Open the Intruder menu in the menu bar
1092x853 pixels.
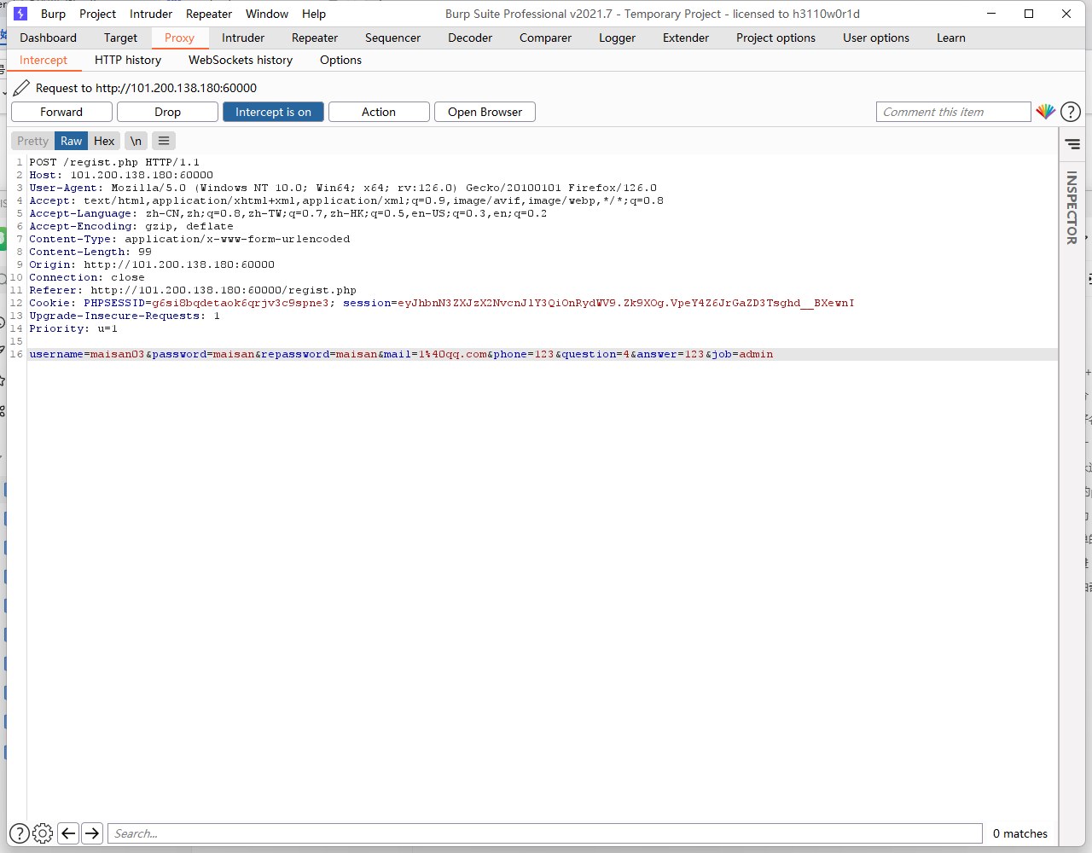click(151, 14)
